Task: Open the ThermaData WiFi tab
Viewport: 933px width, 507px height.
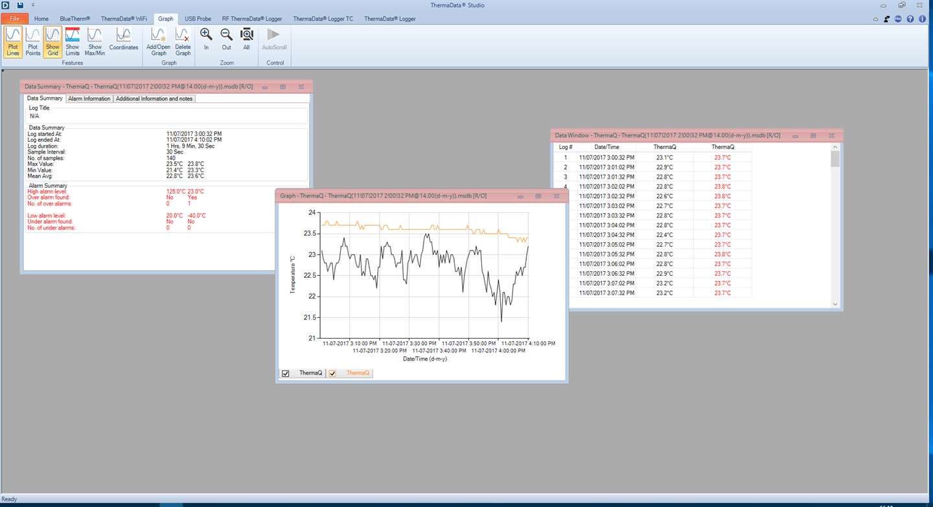Action: pos(124,19)
